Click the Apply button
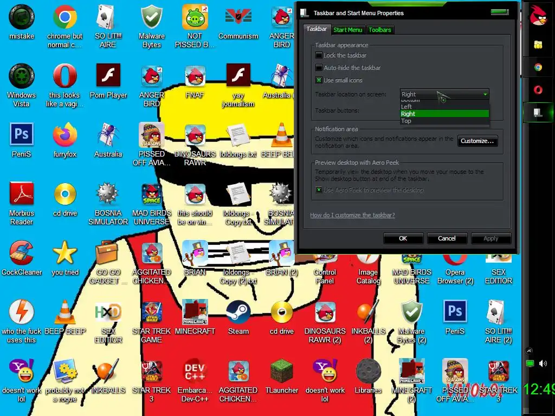555x416 pixels. point(491,238)
